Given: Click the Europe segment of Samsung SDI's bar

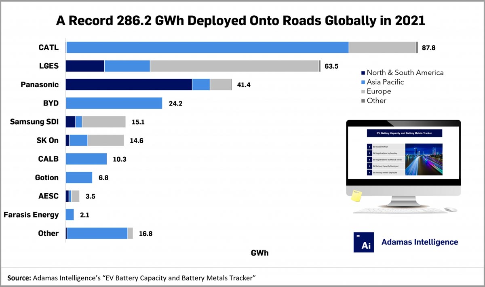Looking at the screenshot, I should 104,122.
